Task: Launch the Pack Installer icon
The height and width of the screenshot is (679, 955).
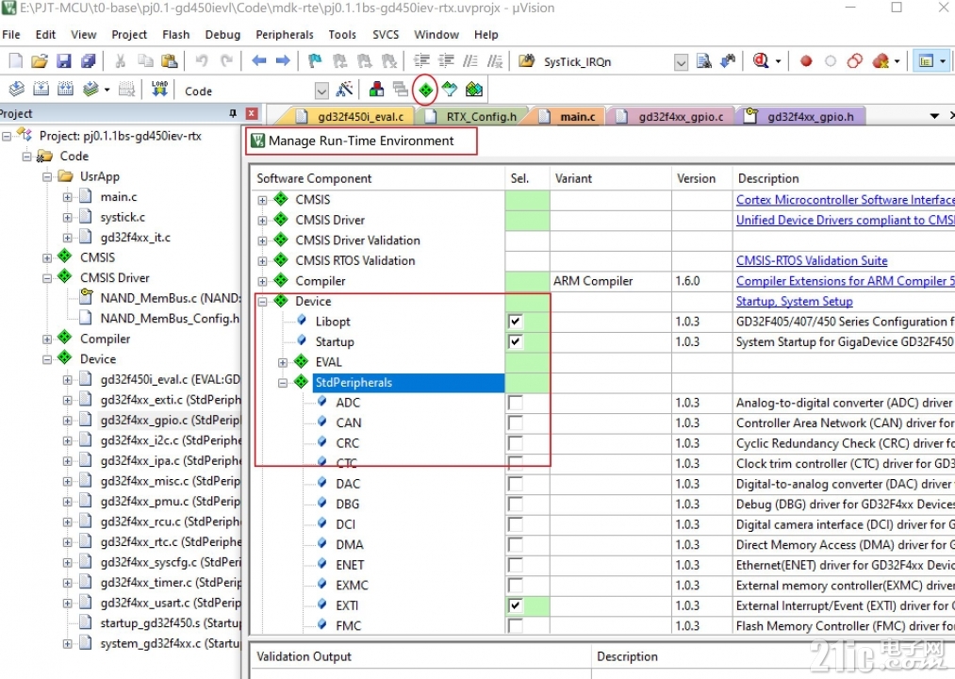Action: click(474, 90)
